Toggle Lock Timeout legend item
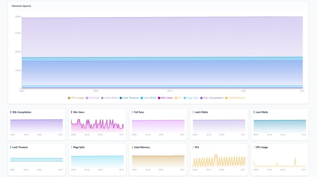 (x=129, y=98)
